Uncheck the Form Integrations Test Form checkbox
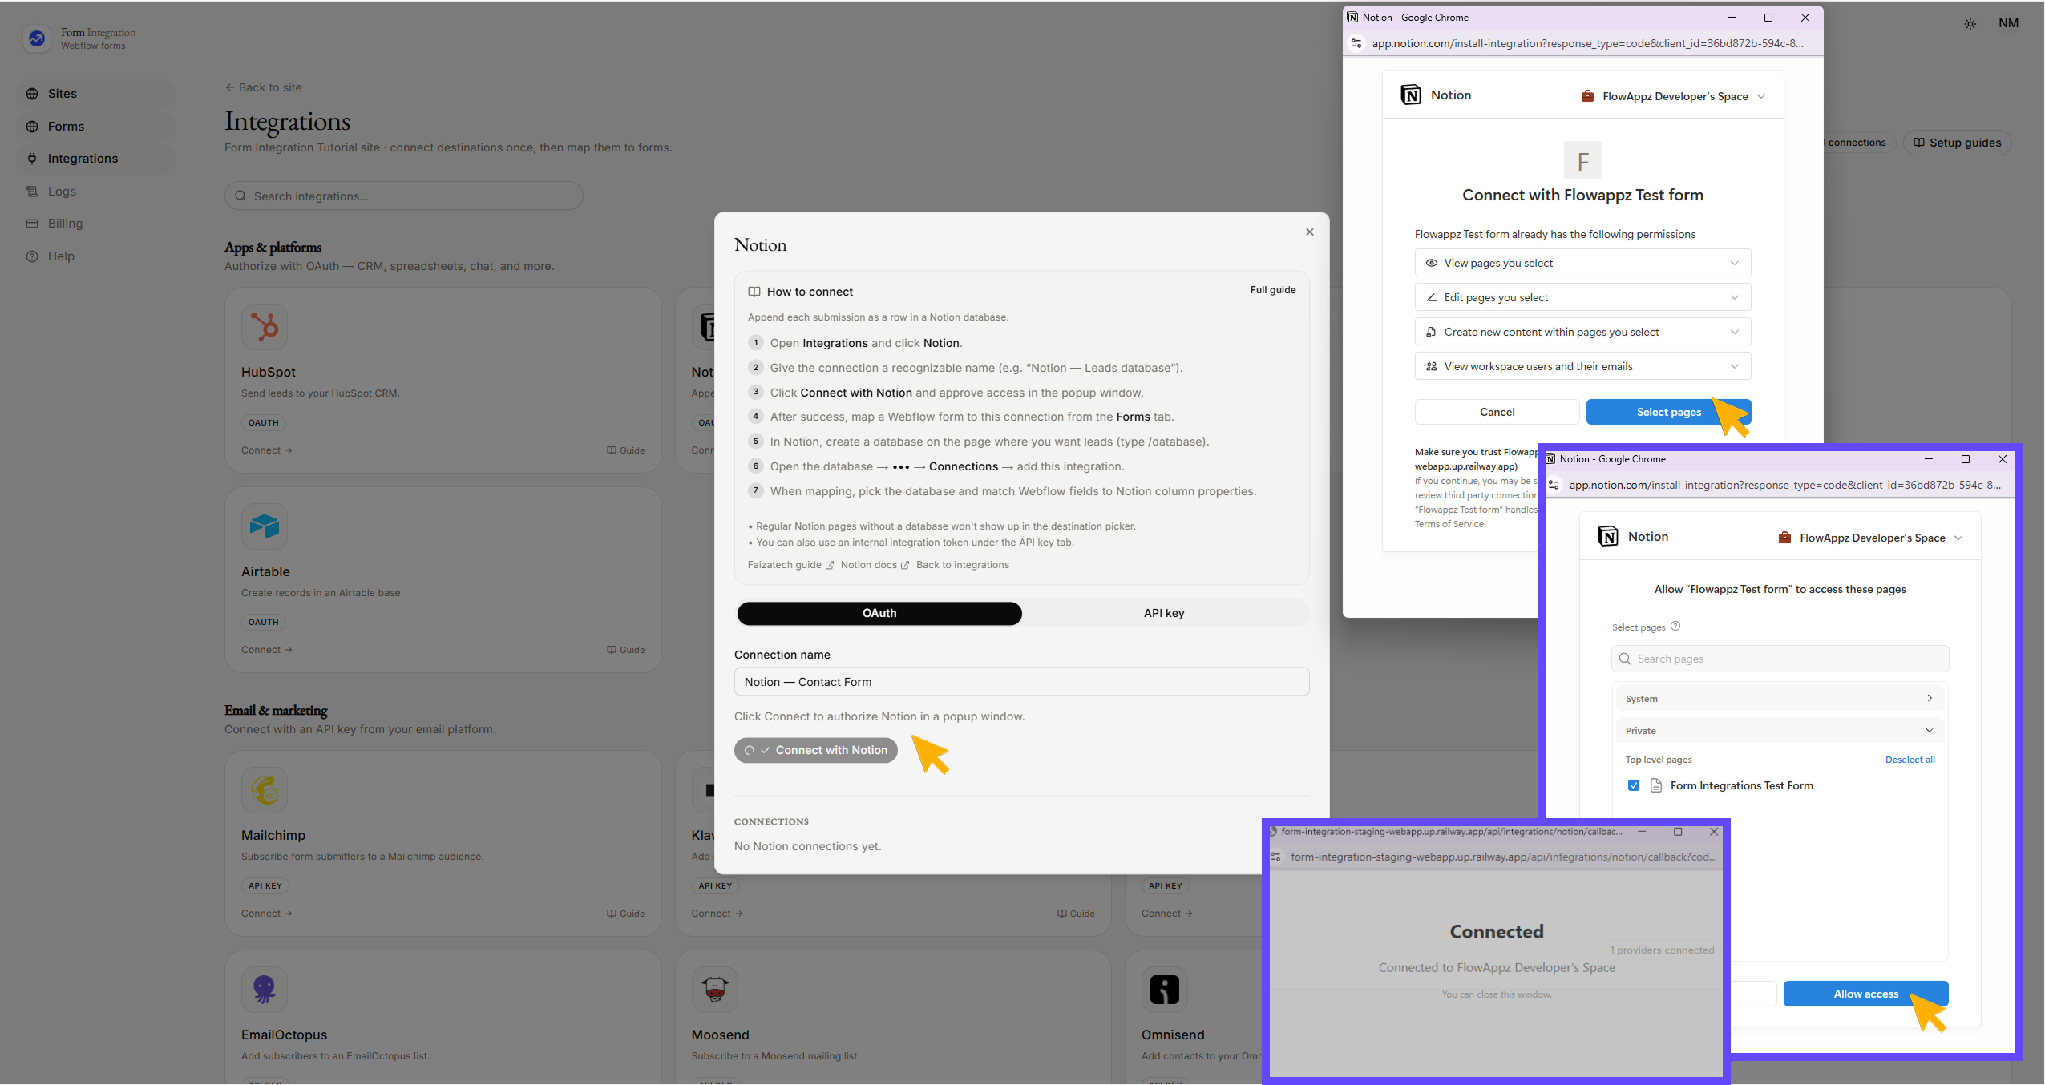The height and width of the screenshot is (1085, 2045). click(1634, 785)
